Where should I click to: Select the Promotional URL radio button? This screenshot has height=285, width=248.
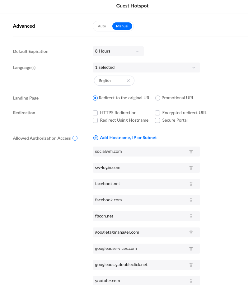pos(158,98)
